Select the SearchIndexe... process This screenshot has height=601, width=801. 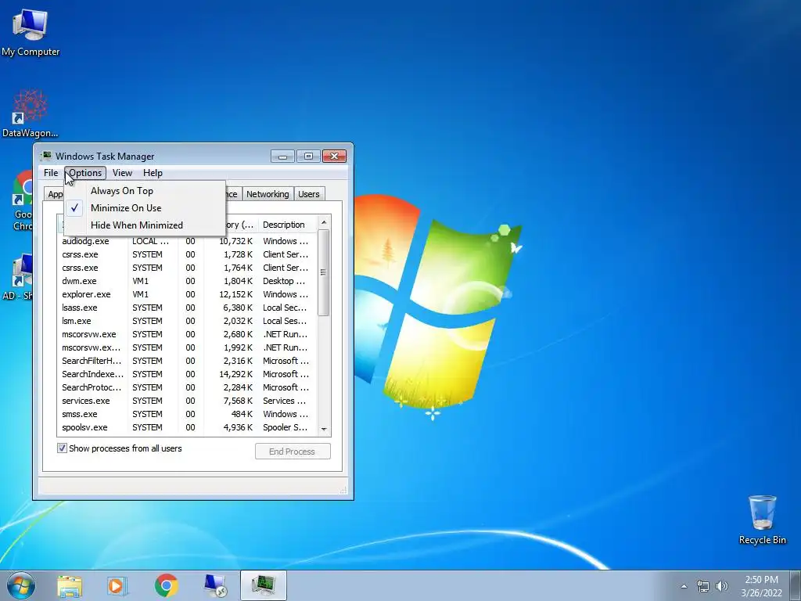(187, 373)
